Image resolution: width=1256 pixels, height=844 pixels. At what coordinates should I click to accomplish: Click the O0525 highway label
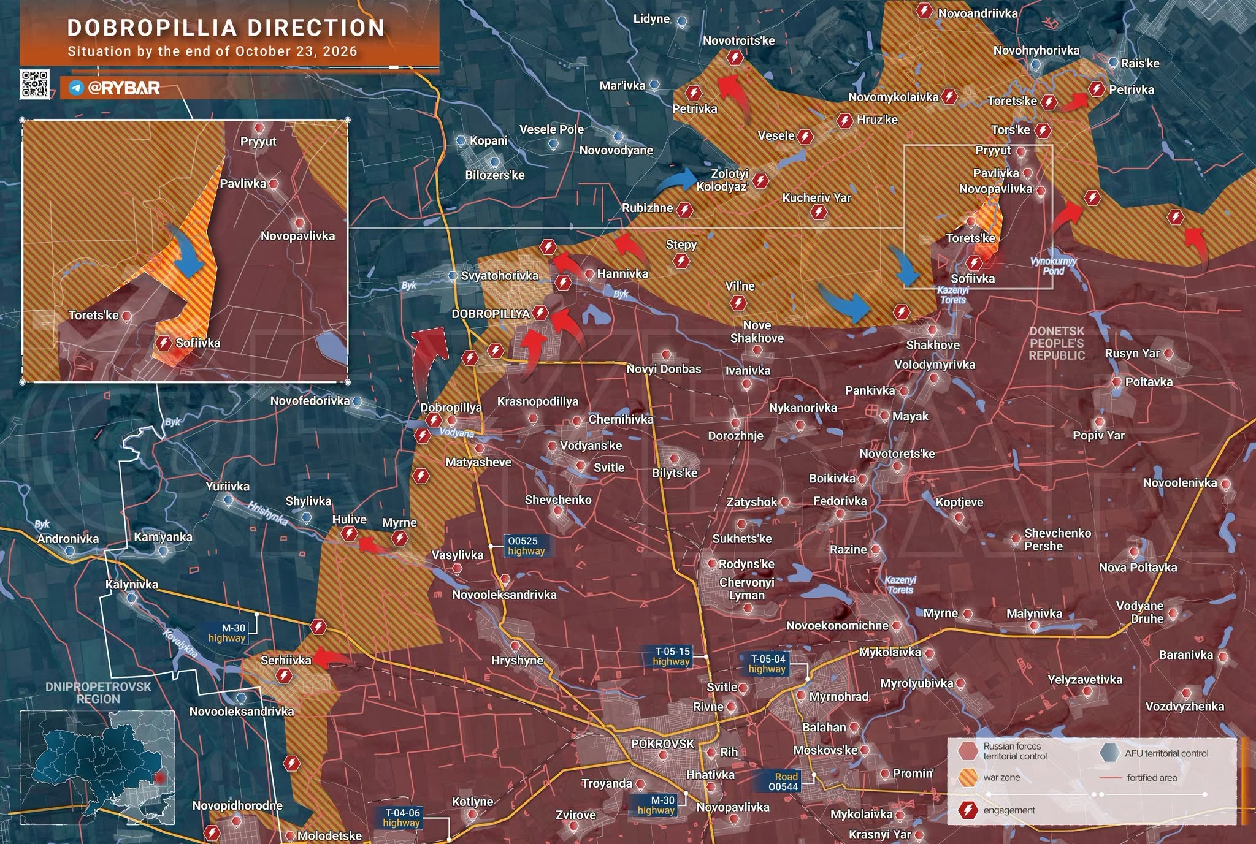click(526, 546)
